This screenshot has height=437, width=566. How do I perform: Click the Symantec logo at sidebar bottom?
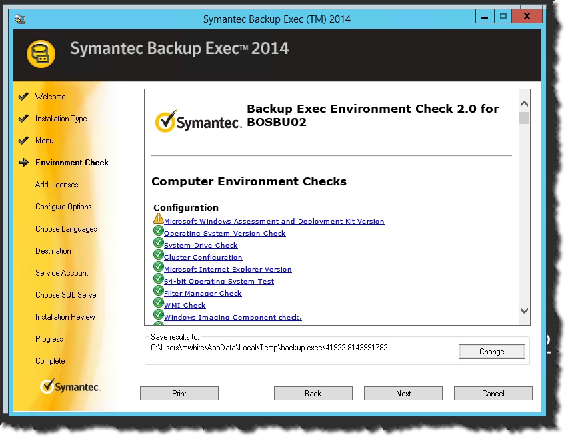point(70,386)
